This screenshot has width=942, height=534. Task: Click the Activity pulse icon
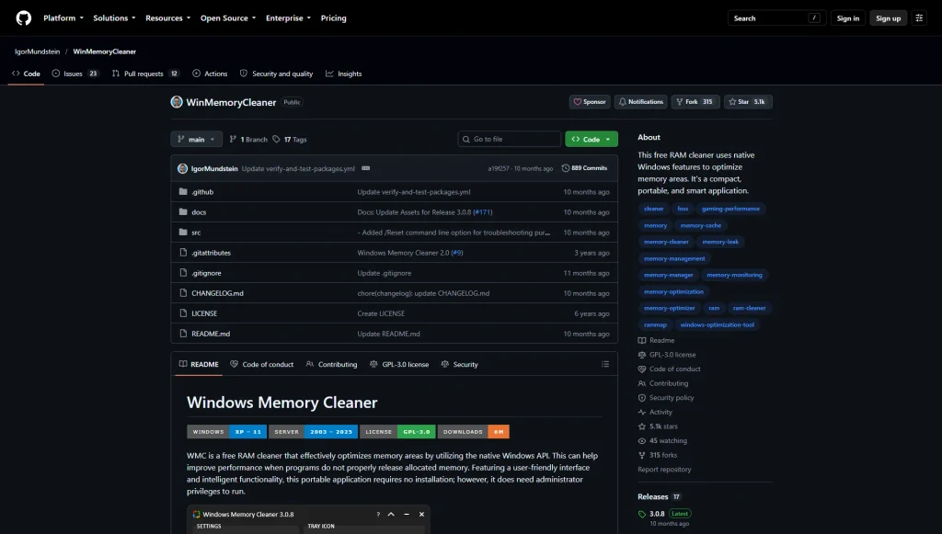641,412
